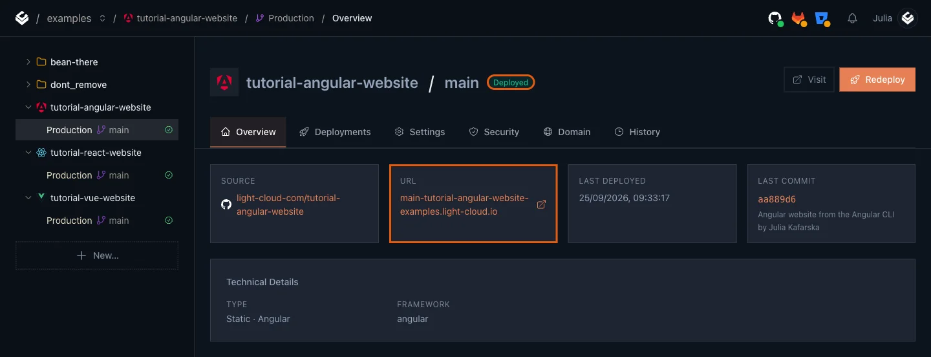Switch to the Security tab
This screenshot has height=357, width=931.
click(494, 132)
